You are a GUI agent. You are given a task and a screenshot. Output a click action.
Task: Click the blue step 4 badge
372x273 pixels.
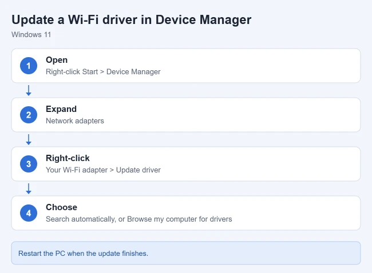pyautogui.click(x=29, y=213)
